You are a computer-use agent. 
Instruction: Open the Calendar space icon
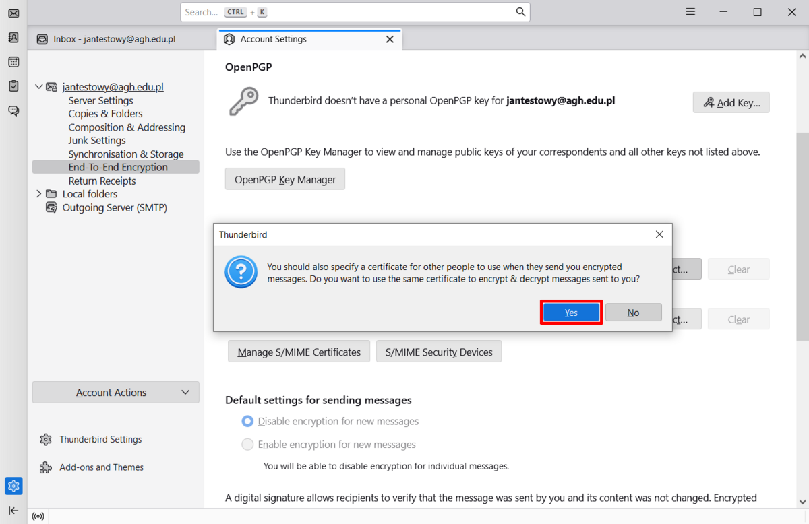(13, 62)
